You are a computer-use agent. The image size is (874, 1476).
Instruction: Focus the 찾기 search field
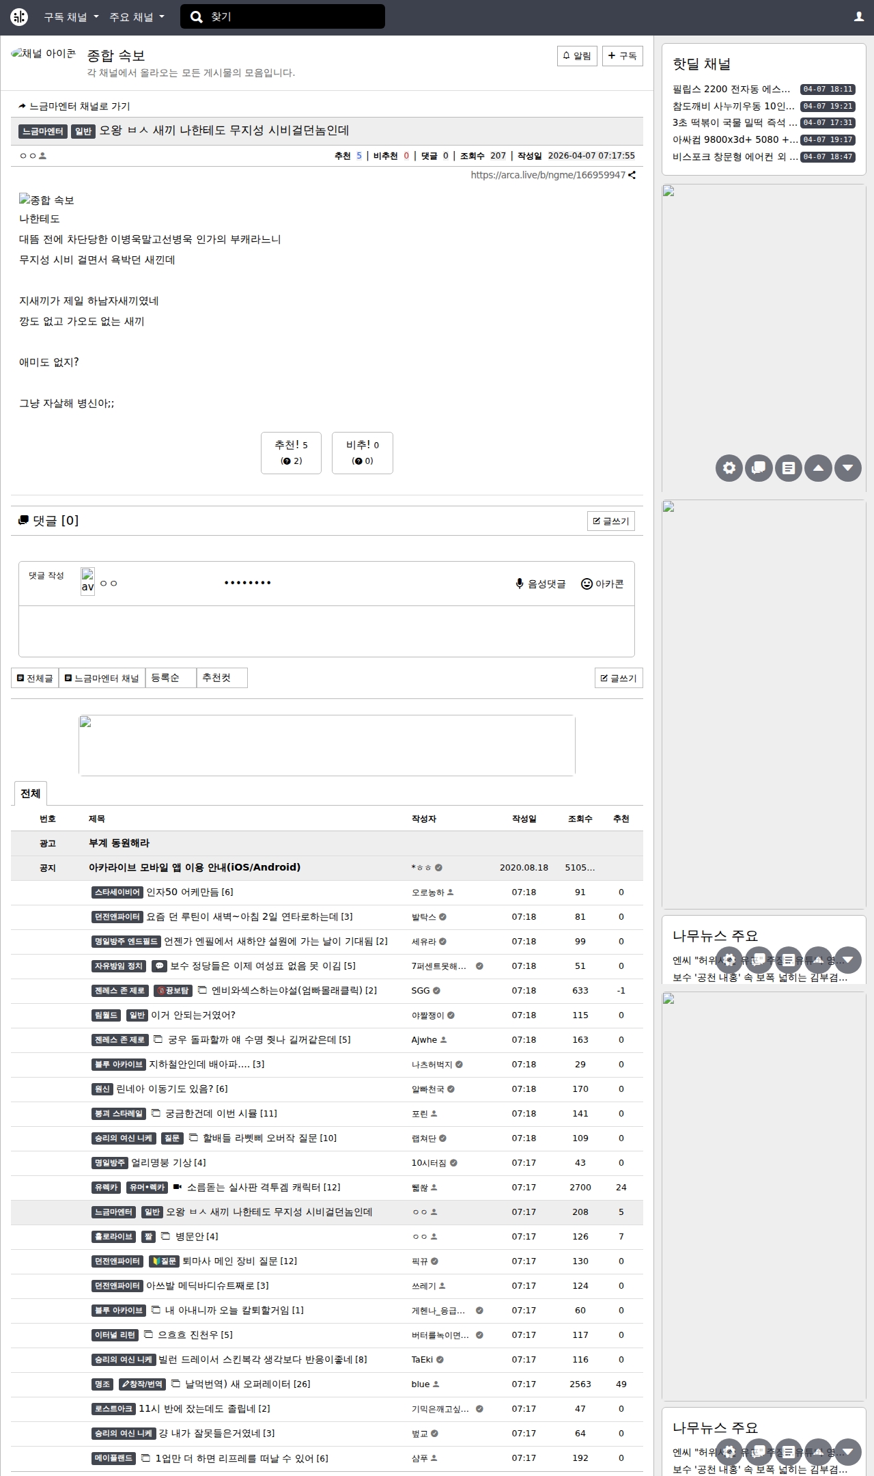pyautogui.click(x=283, y=17)
